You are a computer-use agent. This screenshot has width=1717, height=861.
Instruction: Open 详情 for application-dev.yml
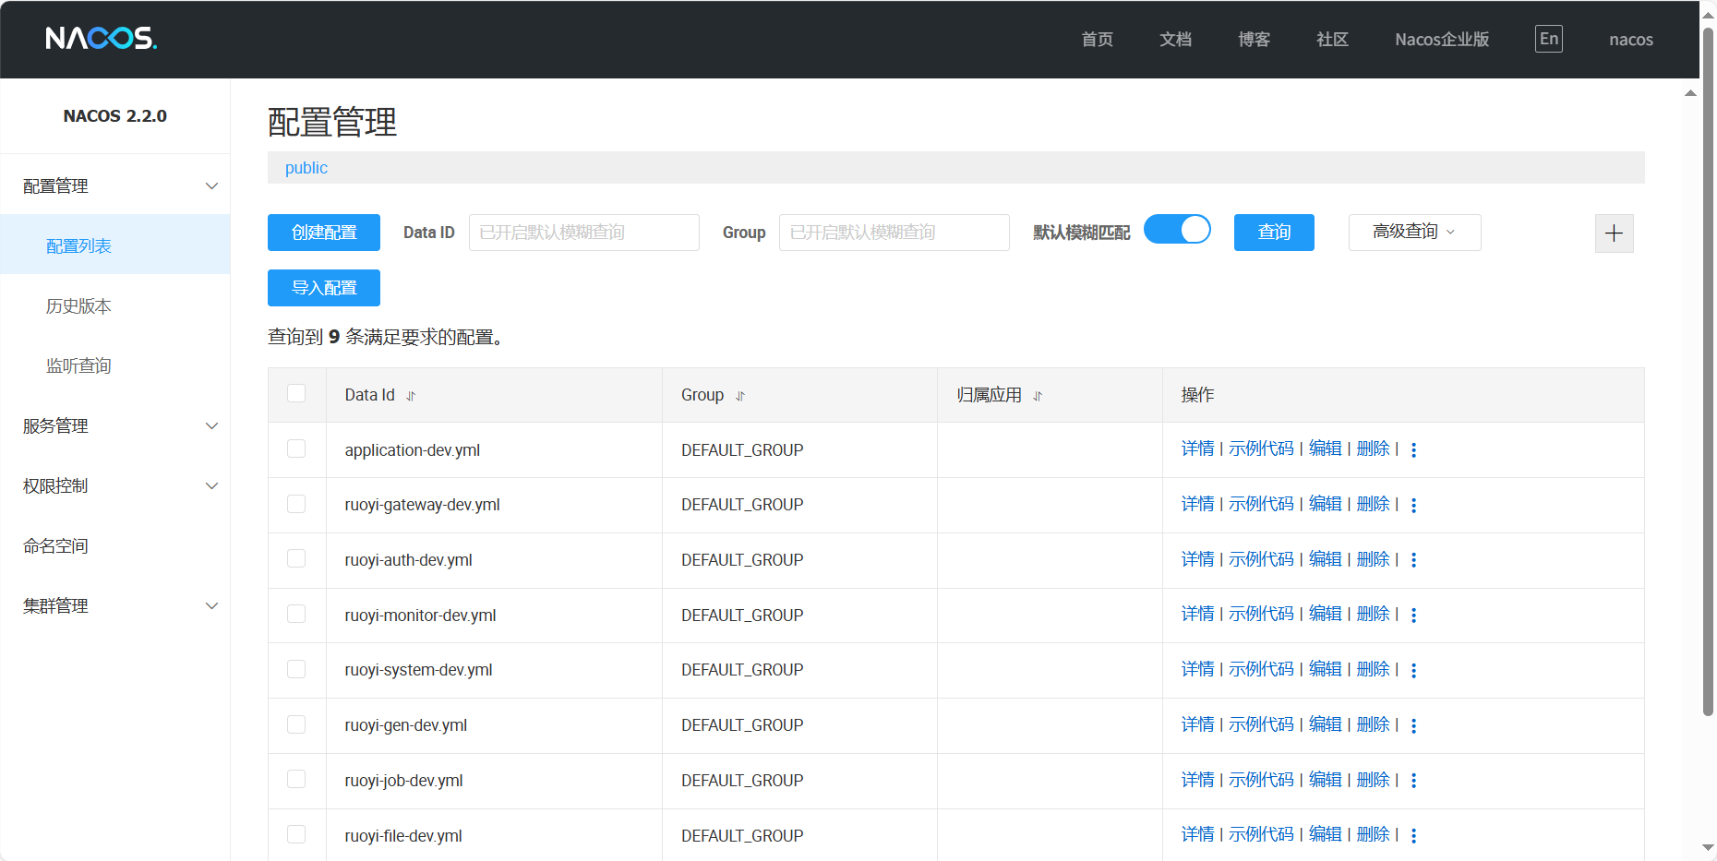[1198, 448]
